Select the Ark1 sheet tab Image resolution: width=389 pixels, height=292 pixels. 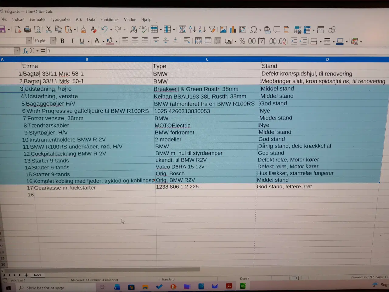[37, 275]
